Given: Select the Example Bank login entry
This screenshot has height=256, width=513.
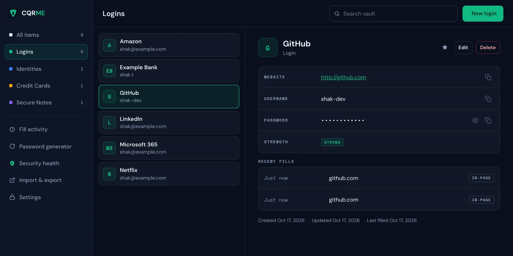Looking at the screenshot, I should [169, 71].
